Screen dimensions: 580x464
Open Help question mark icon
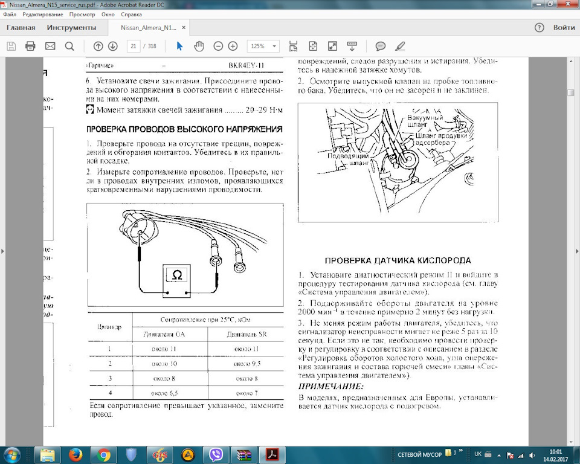tap(540, 28)
